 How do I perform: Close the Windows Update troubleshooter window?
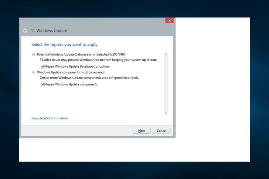(x=169, y=21)
